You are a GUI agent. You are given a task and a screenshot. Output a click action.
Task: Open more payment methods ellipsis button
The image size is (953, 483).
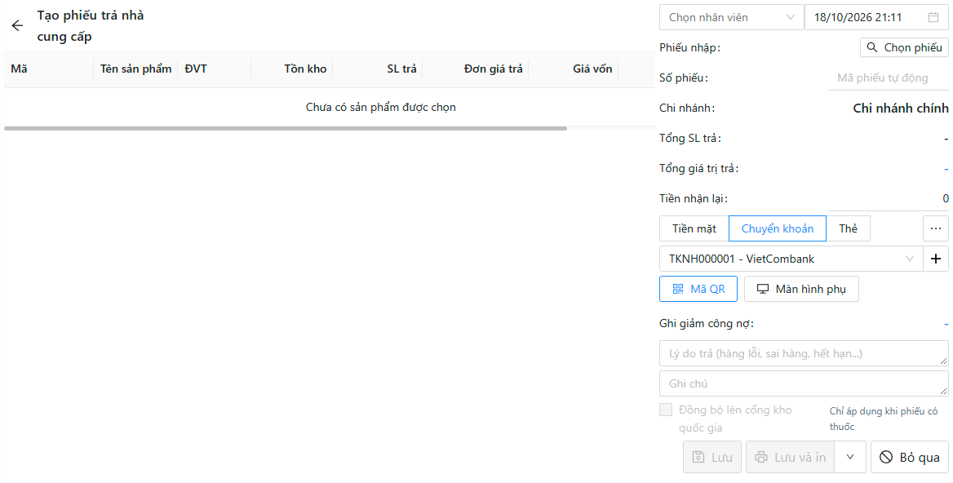[x=936, y=228]
